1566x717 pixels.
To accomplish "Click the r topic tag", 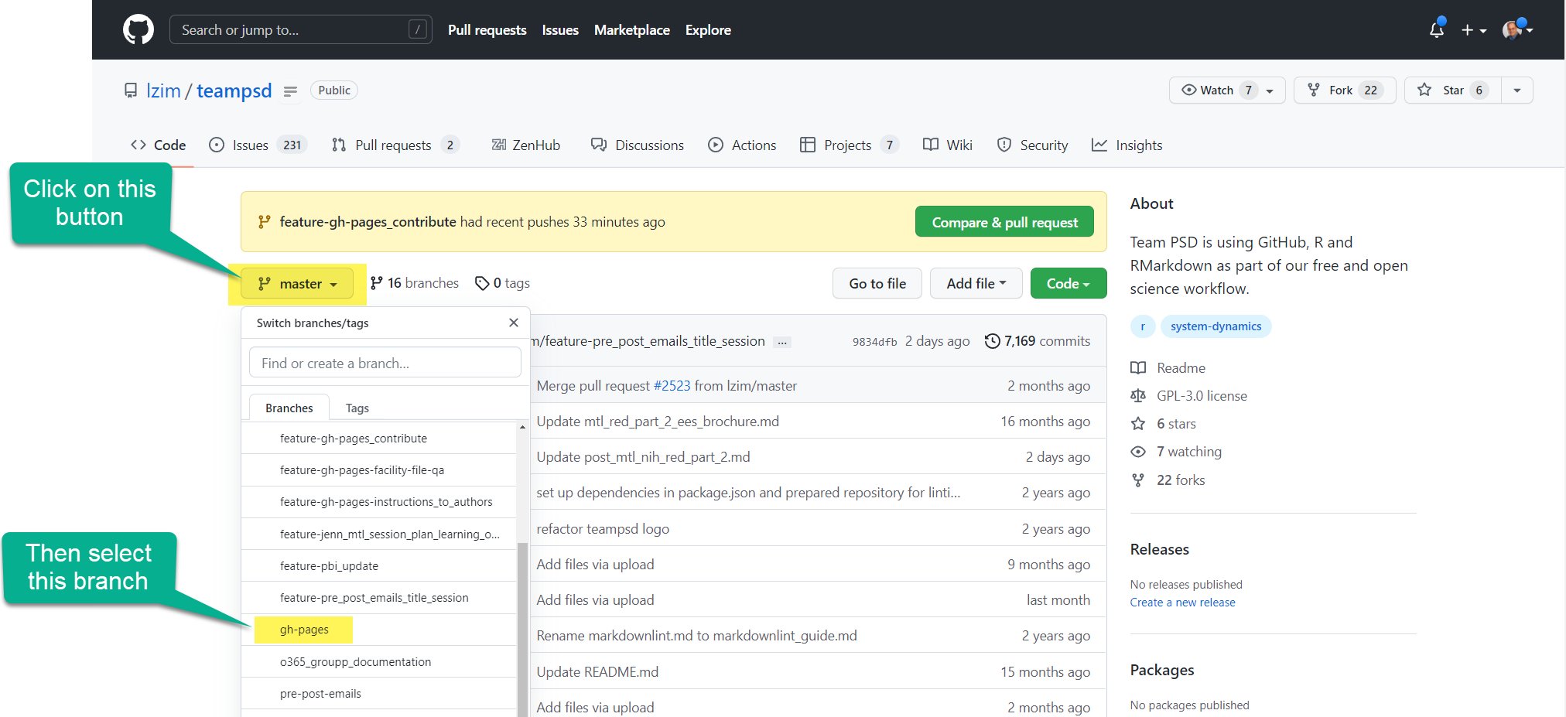I will pyautogui.click(x=1143, y=326).
